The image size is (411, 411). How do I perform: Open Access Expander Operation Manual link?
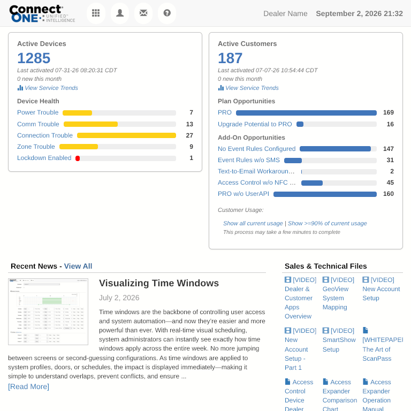coord(377,395)
